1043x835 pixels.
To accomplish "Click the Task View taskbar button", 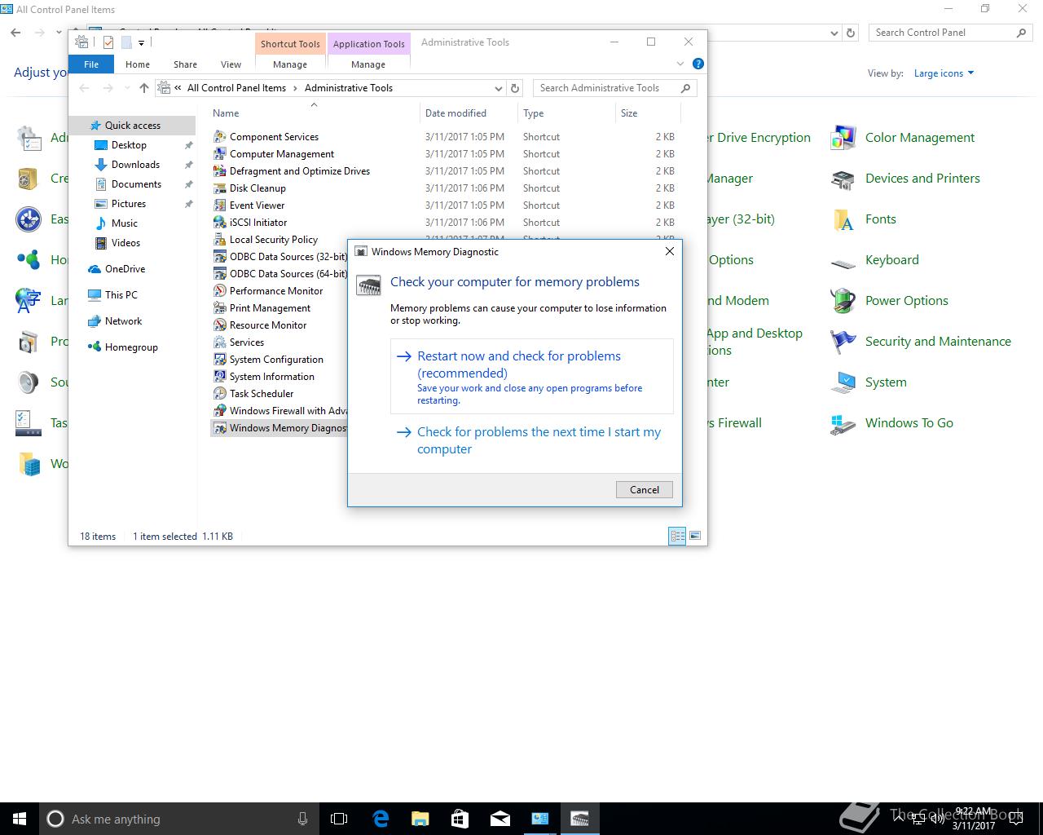I will pyautogui.click(x=340, y=819).
